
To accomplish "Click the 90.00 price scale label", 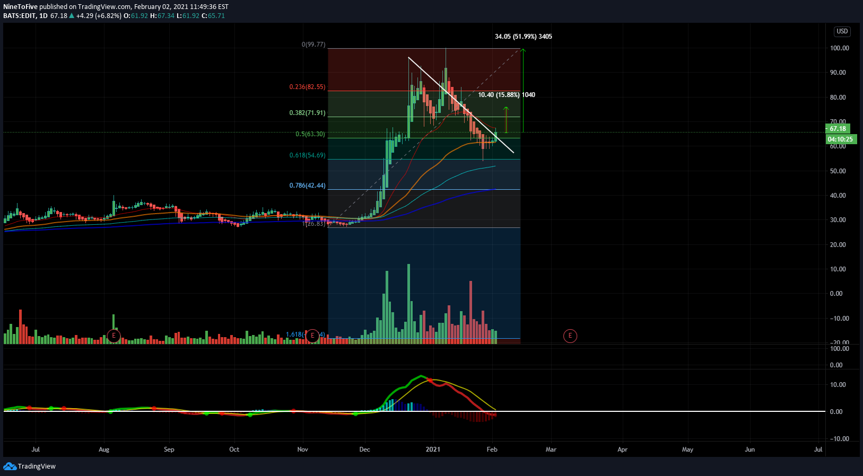I will pyautogui.click(x=838, y=73).
